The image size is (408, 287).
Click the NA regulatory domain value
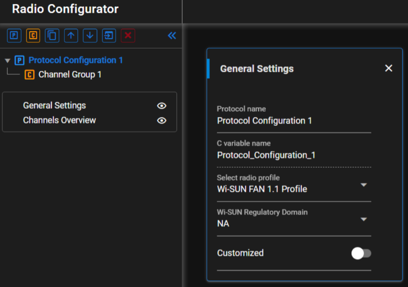223,224
